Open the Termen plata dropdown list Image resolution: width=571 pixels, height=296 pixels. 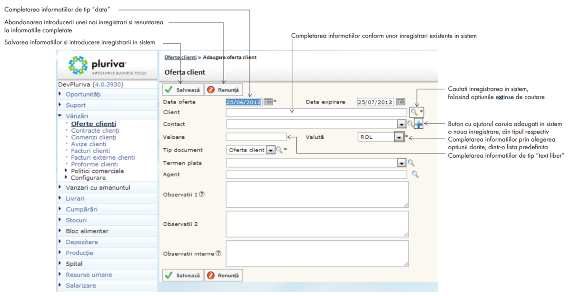(x=402, y=163)
